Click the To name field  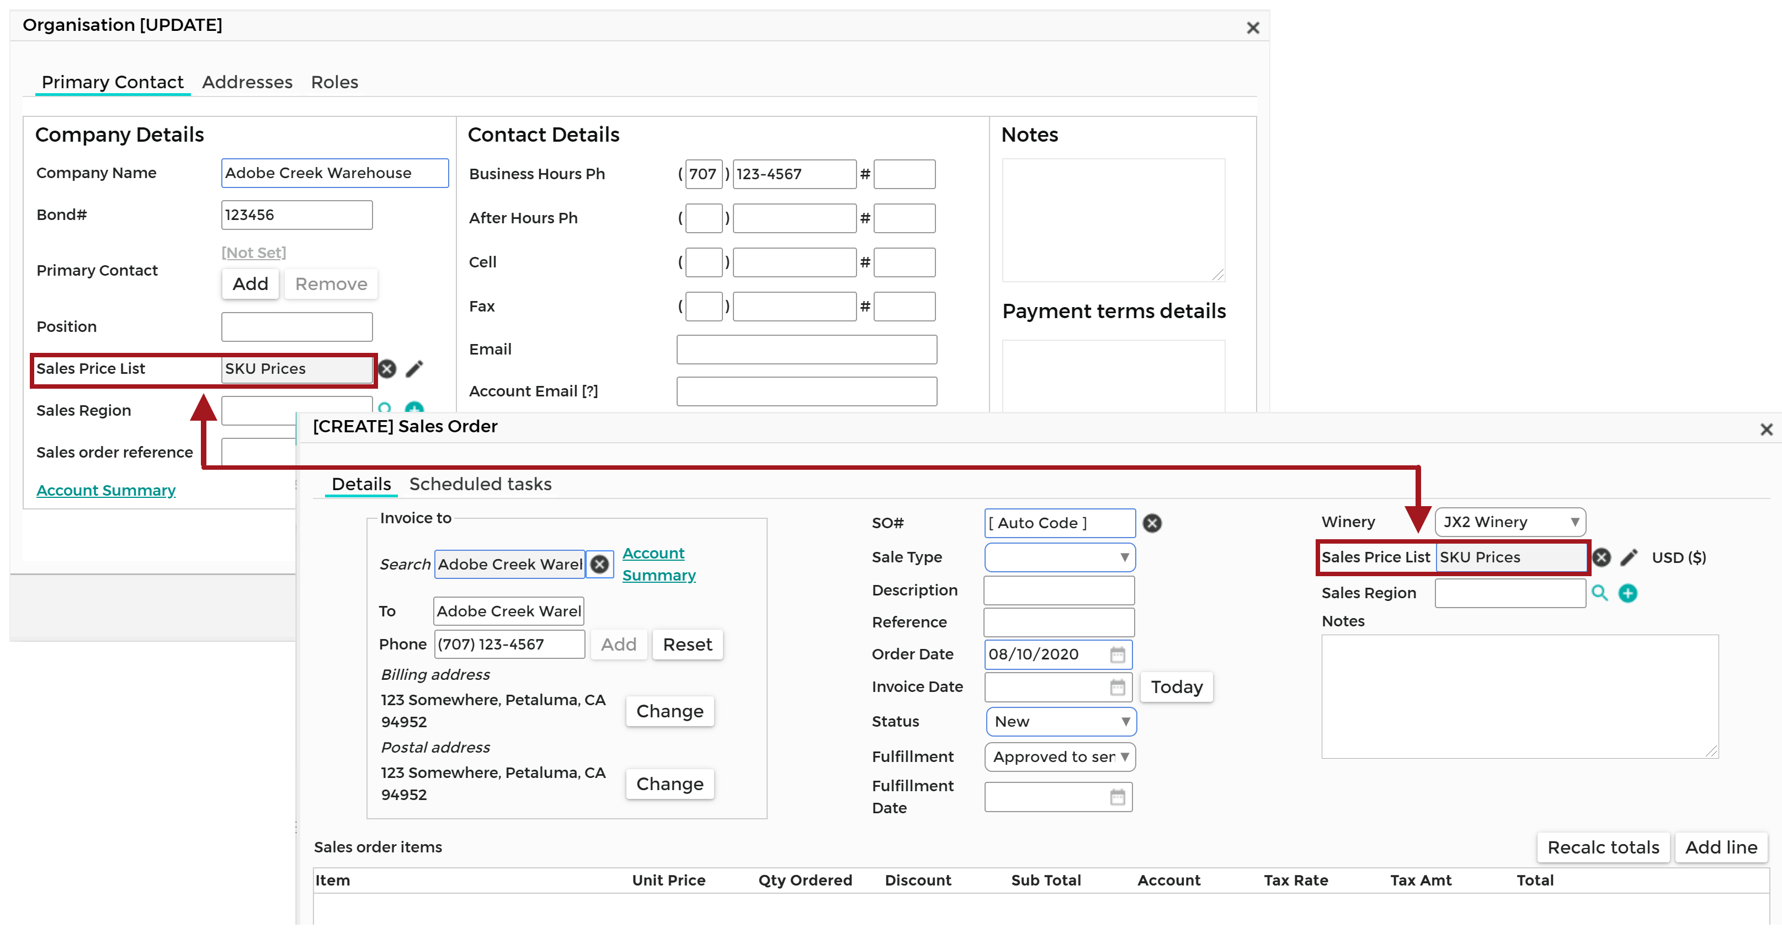(x=508, y=612)
